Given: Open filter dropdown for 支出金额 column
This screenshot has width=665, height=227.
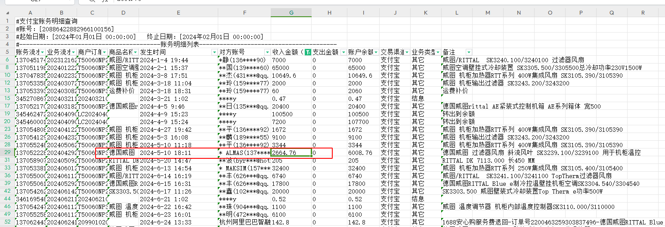Looking at the screenshot, I should (x=343, y=52).
